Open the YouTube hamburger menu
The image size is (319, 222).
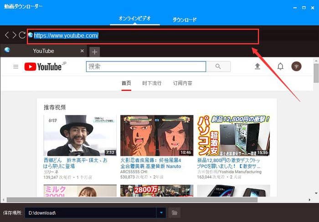click(x=15, y=67)
